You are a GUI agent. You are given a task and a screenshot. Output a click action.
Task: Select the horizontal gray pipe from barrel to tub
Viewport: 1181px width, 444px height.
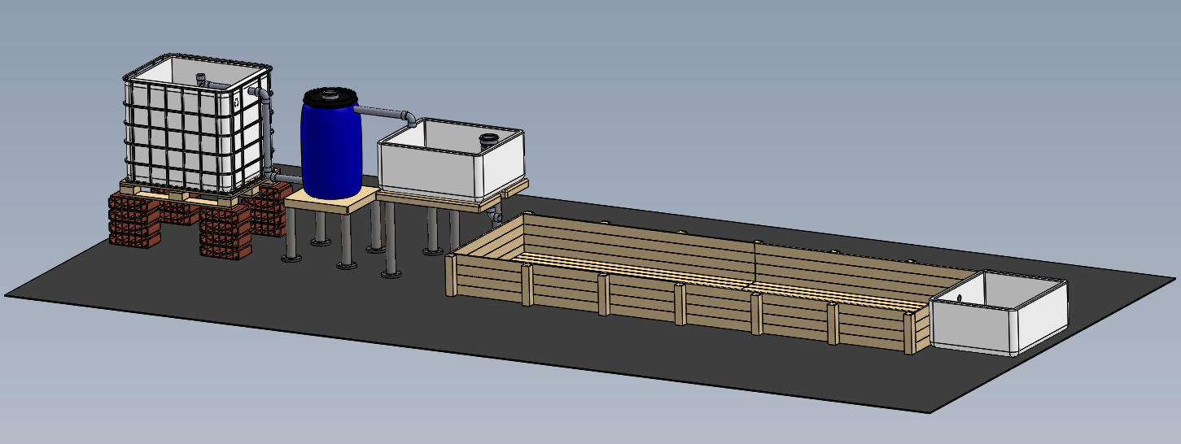(383, 111)
